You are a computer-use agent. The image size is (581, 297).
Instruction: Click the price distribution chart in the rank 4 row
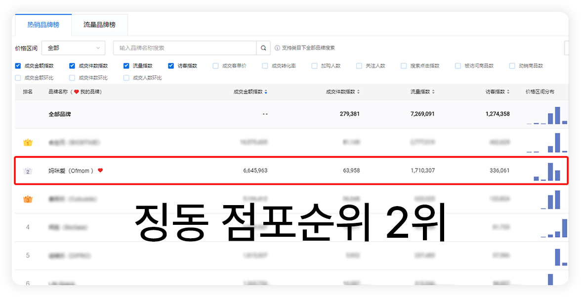coord(554,228)
